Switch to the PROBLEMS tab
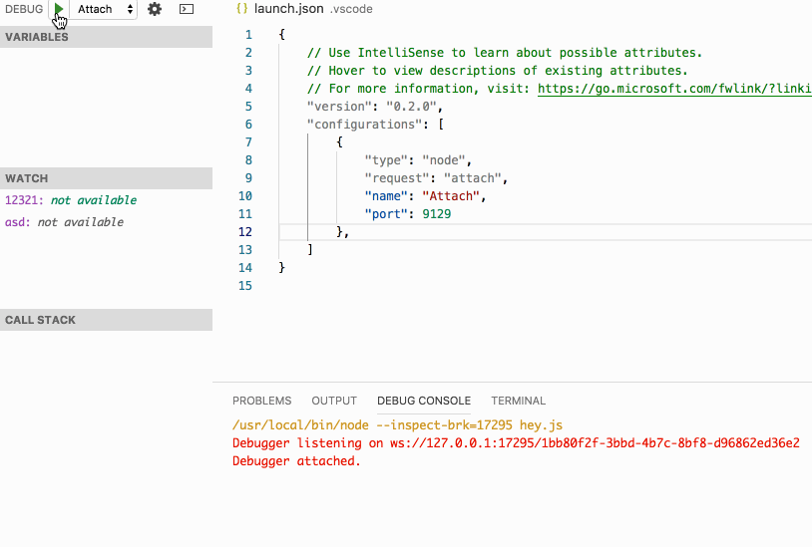Screen dimensions: 812x547 262,401
